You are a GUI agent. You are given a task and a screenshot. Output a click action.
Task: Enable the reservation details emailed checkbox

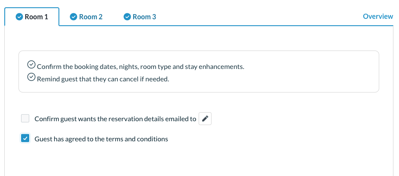point(25,119)
